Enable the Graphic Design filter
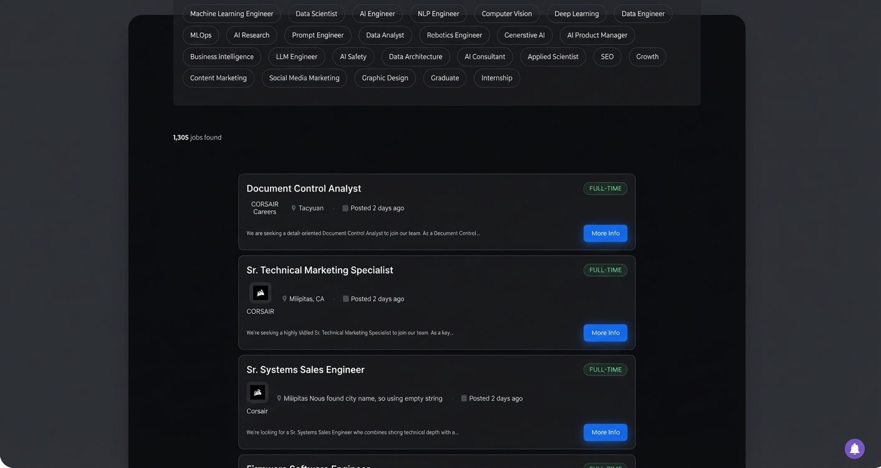Image resolution: width=881 pixels, height=468 pixels. [x=385, y=78]
